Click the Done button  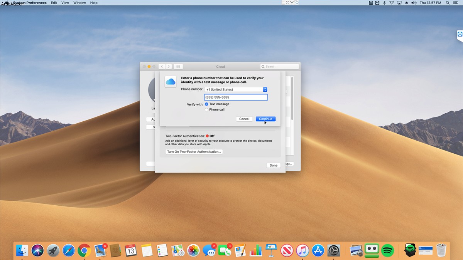point(274,165)
